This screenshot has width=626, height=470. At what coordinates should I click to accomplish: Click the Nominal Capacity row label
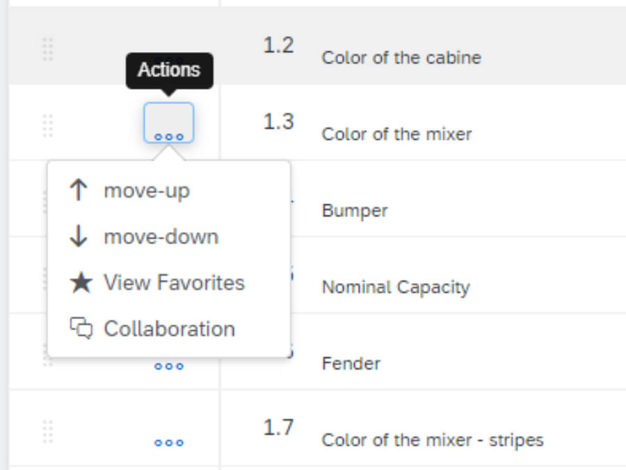[x=396, y=288]
